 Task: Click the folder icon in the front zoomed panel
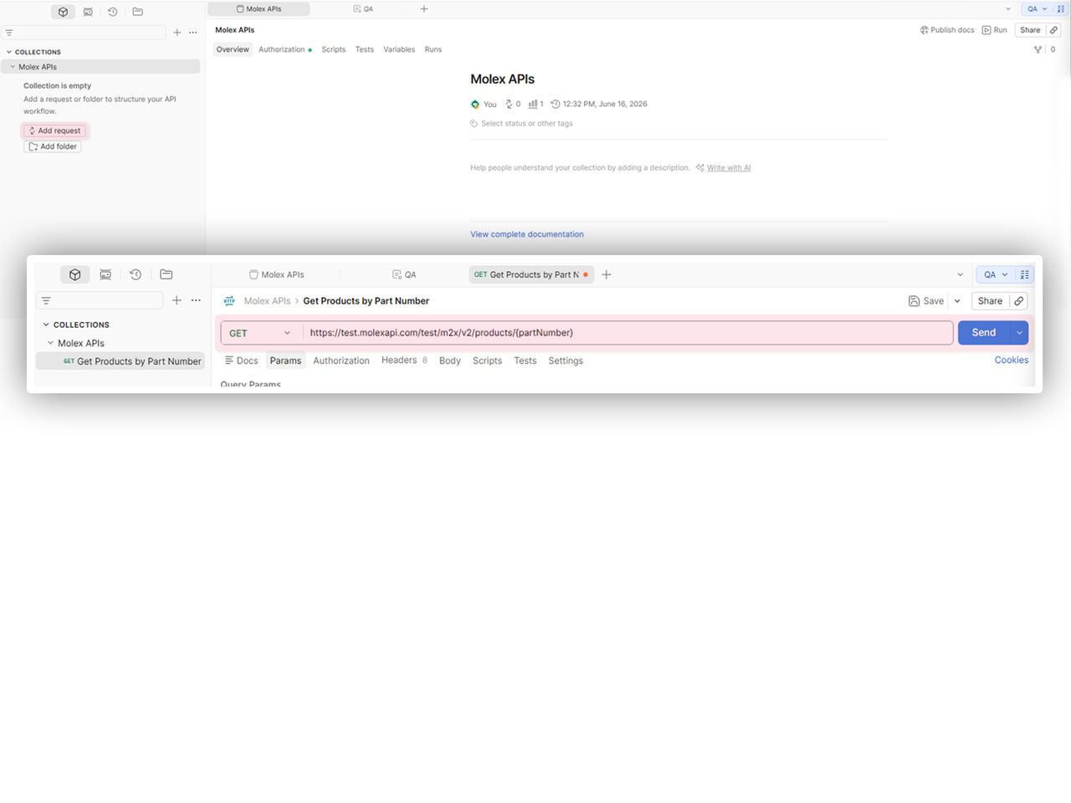pos(167,274)
